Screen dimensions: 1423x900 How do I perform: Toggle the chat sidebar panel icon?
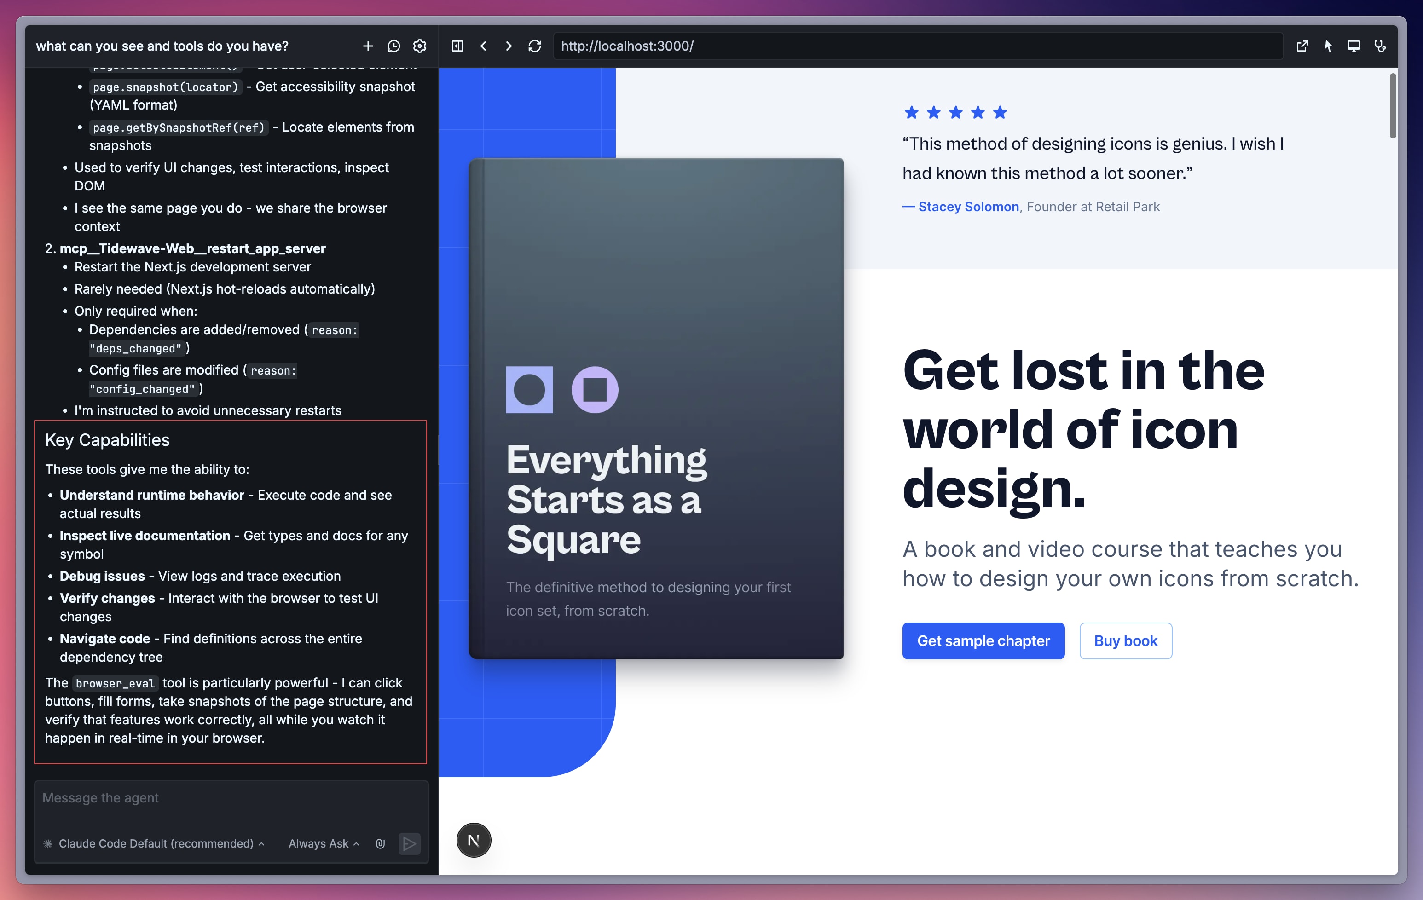coord(457,46)
